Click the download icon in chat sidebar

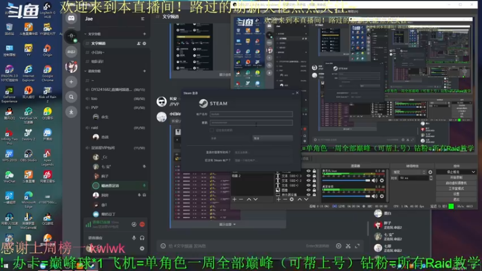coord(71,112)
